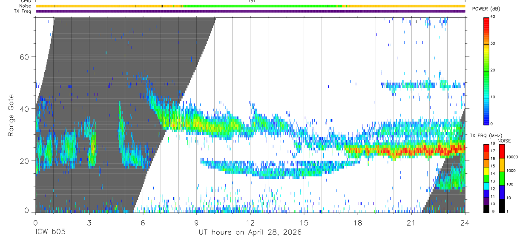Screen dimensions: 523x241
Task: Pick the yellow 14–15 MHz TX FRQ swatch
Action: pyautogui.click(x=486, y=170)
